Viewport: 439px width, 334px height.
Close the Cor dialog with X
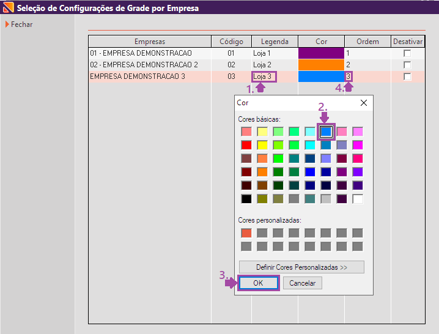[x=364, y=103]
